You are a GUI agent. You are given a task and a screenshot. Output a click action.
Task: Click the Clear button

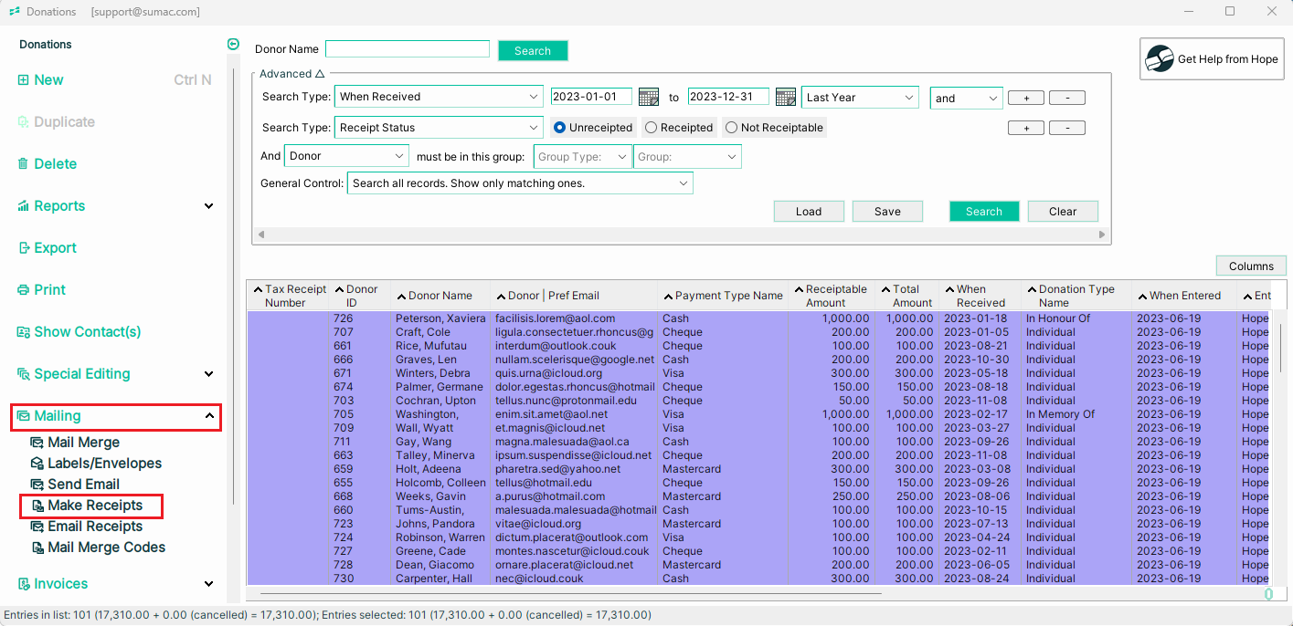1063,212
